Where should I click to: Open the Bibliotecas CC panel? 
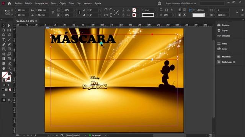point(226,62)
